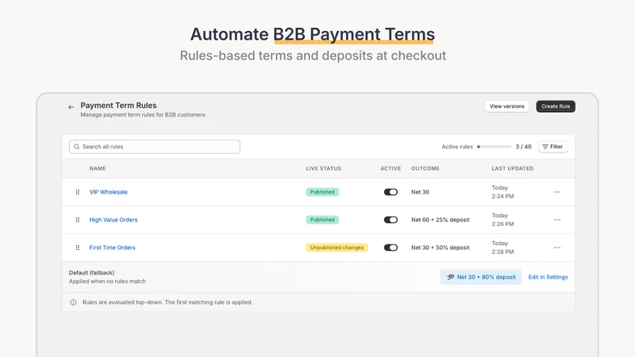Open the more options menu for First Time Orders
Screen dimensions: 635x357
click(557, 248)
